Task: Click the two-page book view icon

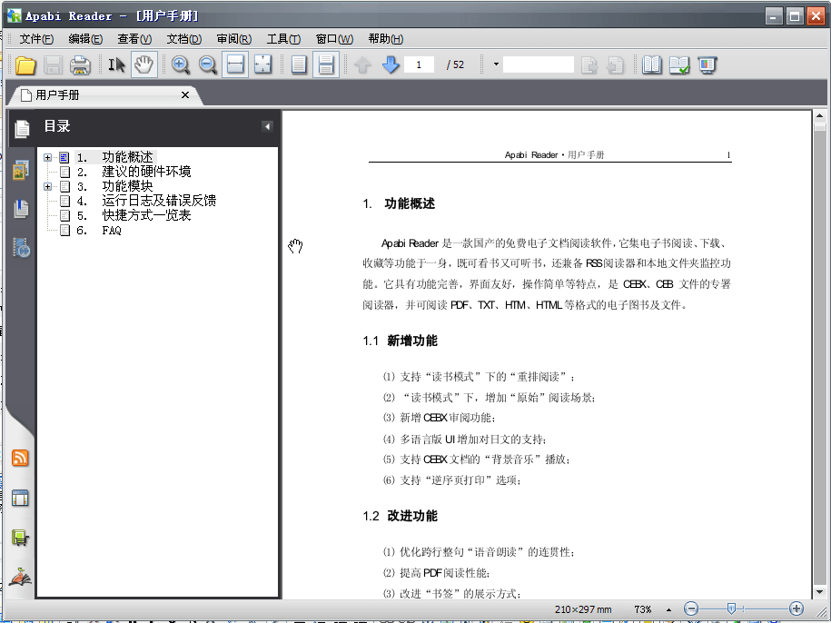Action: 651,64
